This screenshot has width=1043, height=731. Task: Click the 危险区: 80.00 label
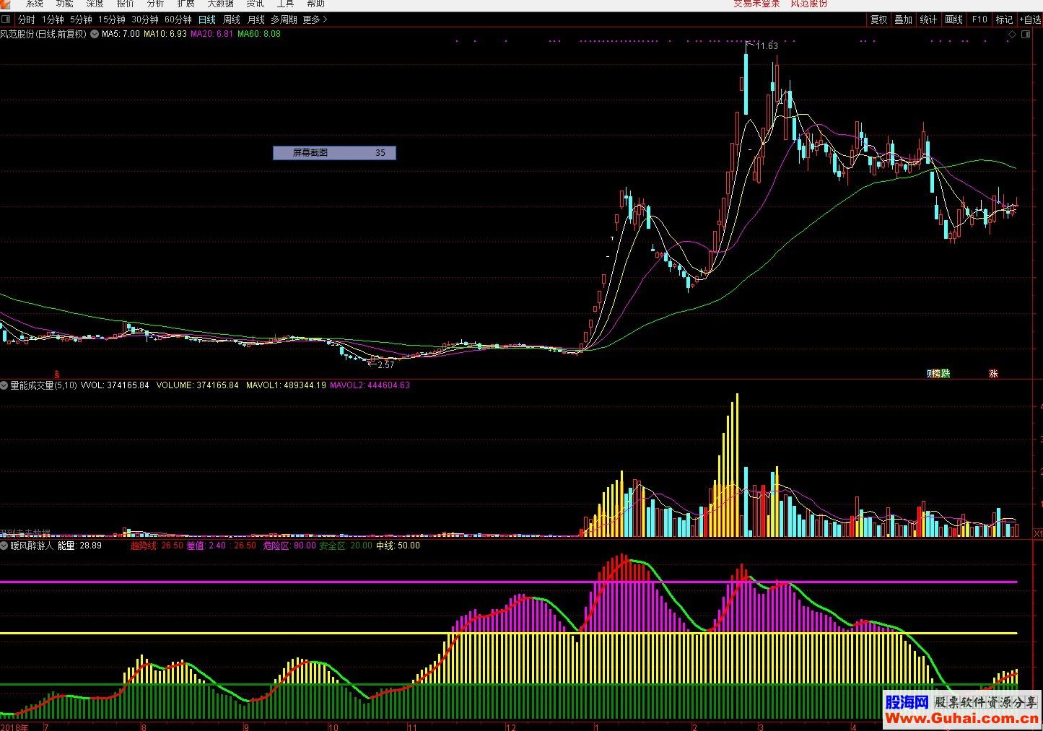pyautogui.click(x=289, y=546)
